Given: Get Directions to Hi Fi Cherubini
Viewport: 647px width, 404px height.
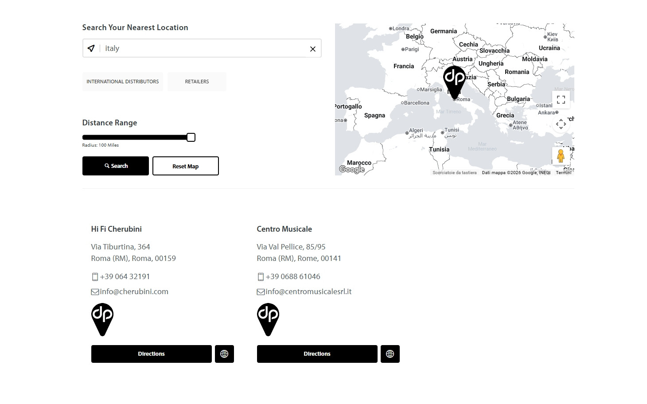Looking at the screenshot, I should point(151,354).
